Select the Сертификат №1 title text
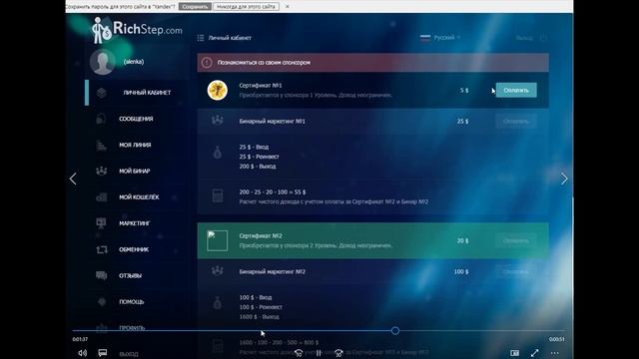 pyautogui.click(x=261, y=86)
